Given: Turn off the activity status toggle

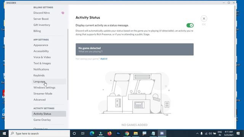Looking at the screenshot, I should 190,25.
